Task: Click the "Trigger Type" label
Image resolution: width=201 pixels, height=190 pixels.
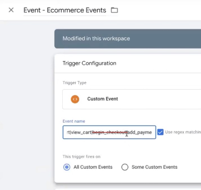Action: [74, 83]
